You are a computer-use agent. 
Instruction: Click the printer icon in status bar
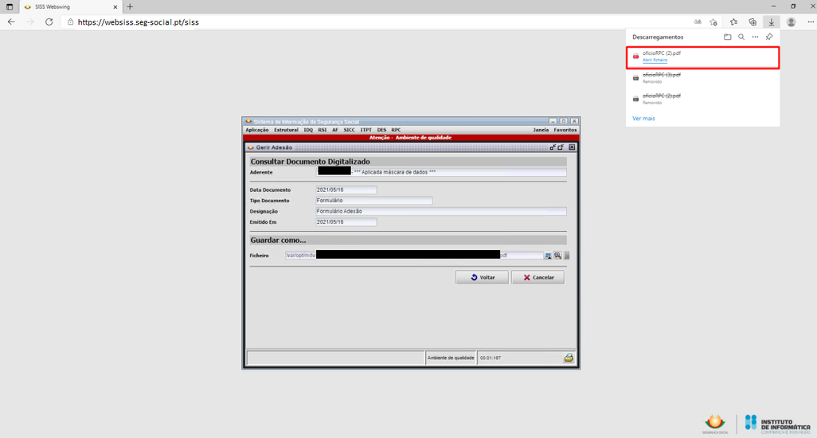click(569, 358)
